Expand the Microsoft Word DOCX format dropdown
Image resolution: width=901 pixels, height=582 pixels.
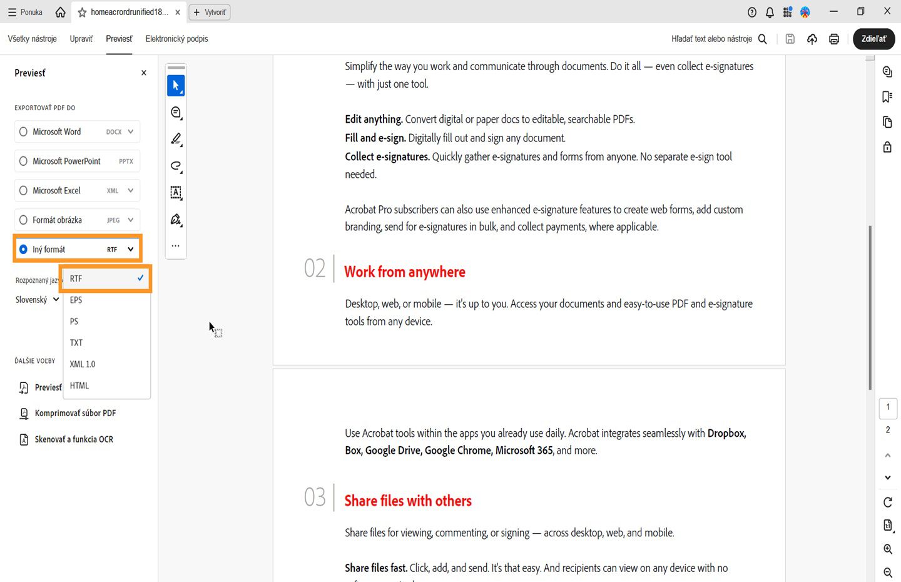tap(131, 132)
